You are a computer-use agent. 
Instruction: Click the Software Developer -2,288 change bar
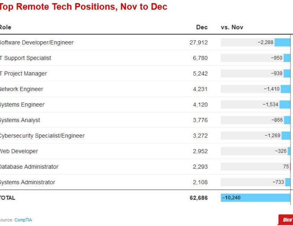282,42
